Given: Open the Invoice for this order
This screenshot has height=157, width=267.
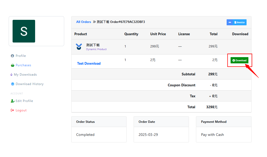Looking at the screenshot, I should 239,22.
